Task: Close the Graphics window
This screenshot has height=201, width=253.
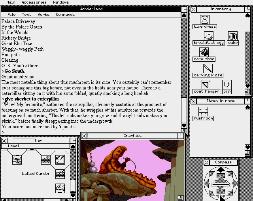Action: point(84,136)
